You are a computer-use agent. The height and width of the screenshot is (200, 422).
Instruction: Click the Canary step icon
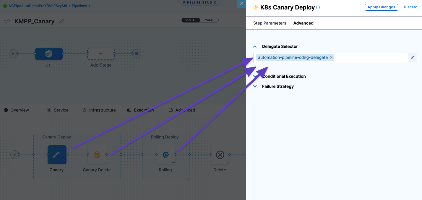point(57,154)
